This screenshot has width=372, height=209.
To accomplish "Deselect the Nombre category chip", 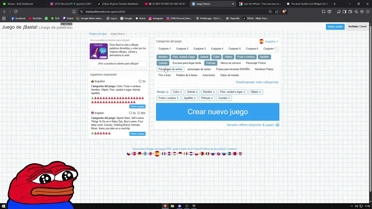I will point(163,57).
